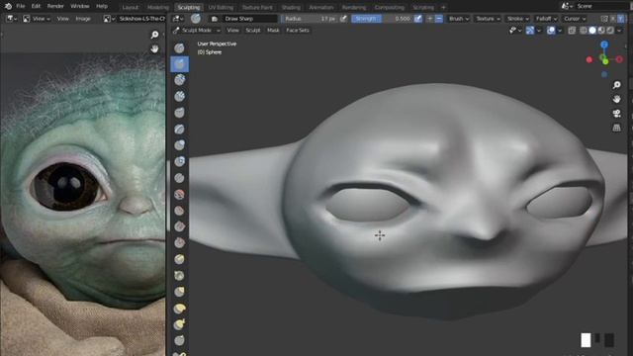Click the 3D viewport pan hand icon
633x356 pixels.
tap(616, 99)
